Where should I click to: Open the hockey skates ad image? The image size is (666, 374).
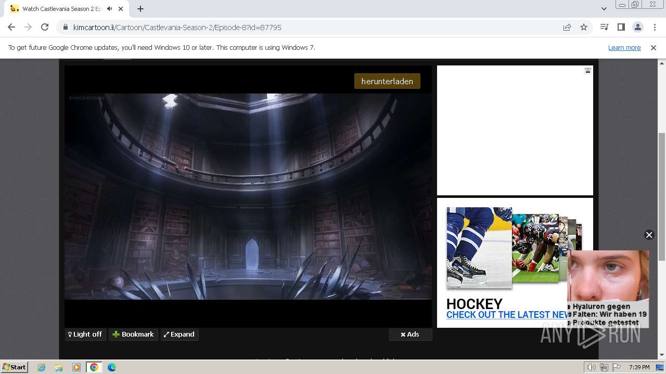pos(479,247)
